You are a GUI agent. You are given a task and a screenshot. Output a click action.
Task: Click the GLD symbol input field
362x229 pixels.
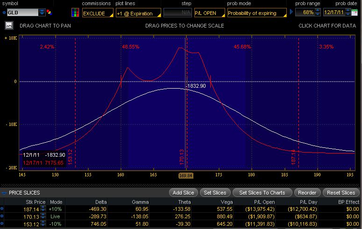[22, 13]
